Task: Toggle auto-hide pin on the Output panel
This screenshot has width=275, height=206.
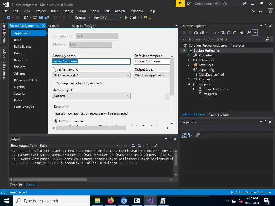Action: 171,139
